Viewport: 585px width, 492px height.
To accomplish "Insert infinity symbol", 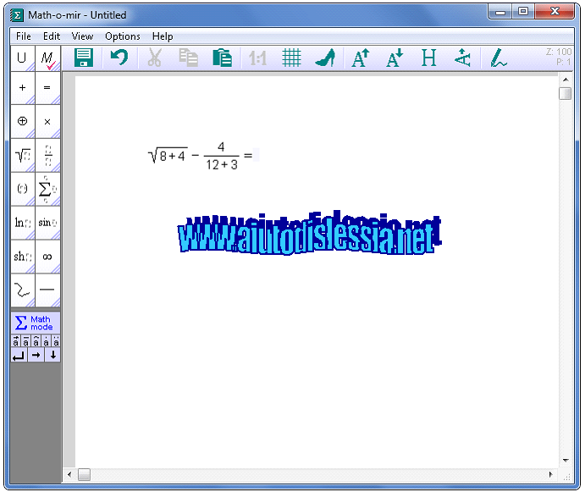I will (47, 257).
